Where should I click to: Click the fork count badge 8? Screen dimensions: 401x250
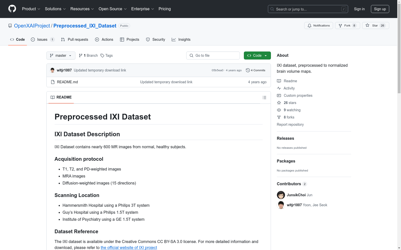[x=354, y=25]
